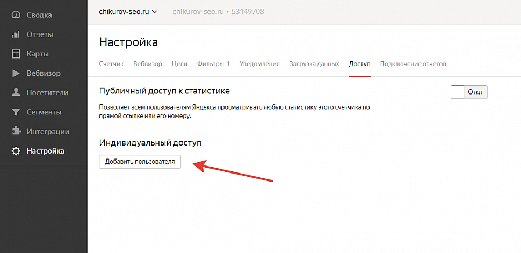This screenshot has width=521, height=253.
Task: Open the Фильтры 1 tab
Action: (x=213, y=64)
